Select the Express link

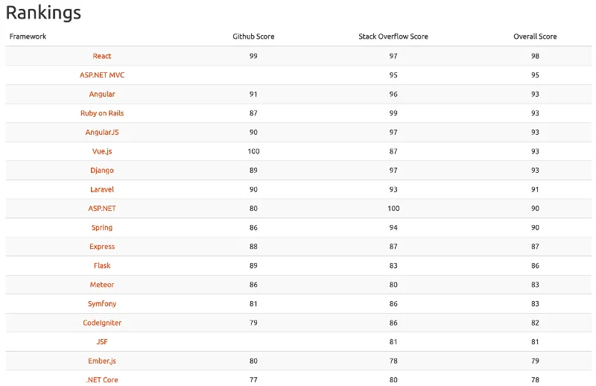(x=102, y=247)
